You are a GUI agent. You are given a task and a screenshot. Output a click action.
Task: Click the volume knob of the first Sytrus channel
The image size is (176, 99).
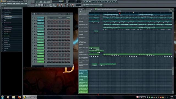click(x=36, y=18)
